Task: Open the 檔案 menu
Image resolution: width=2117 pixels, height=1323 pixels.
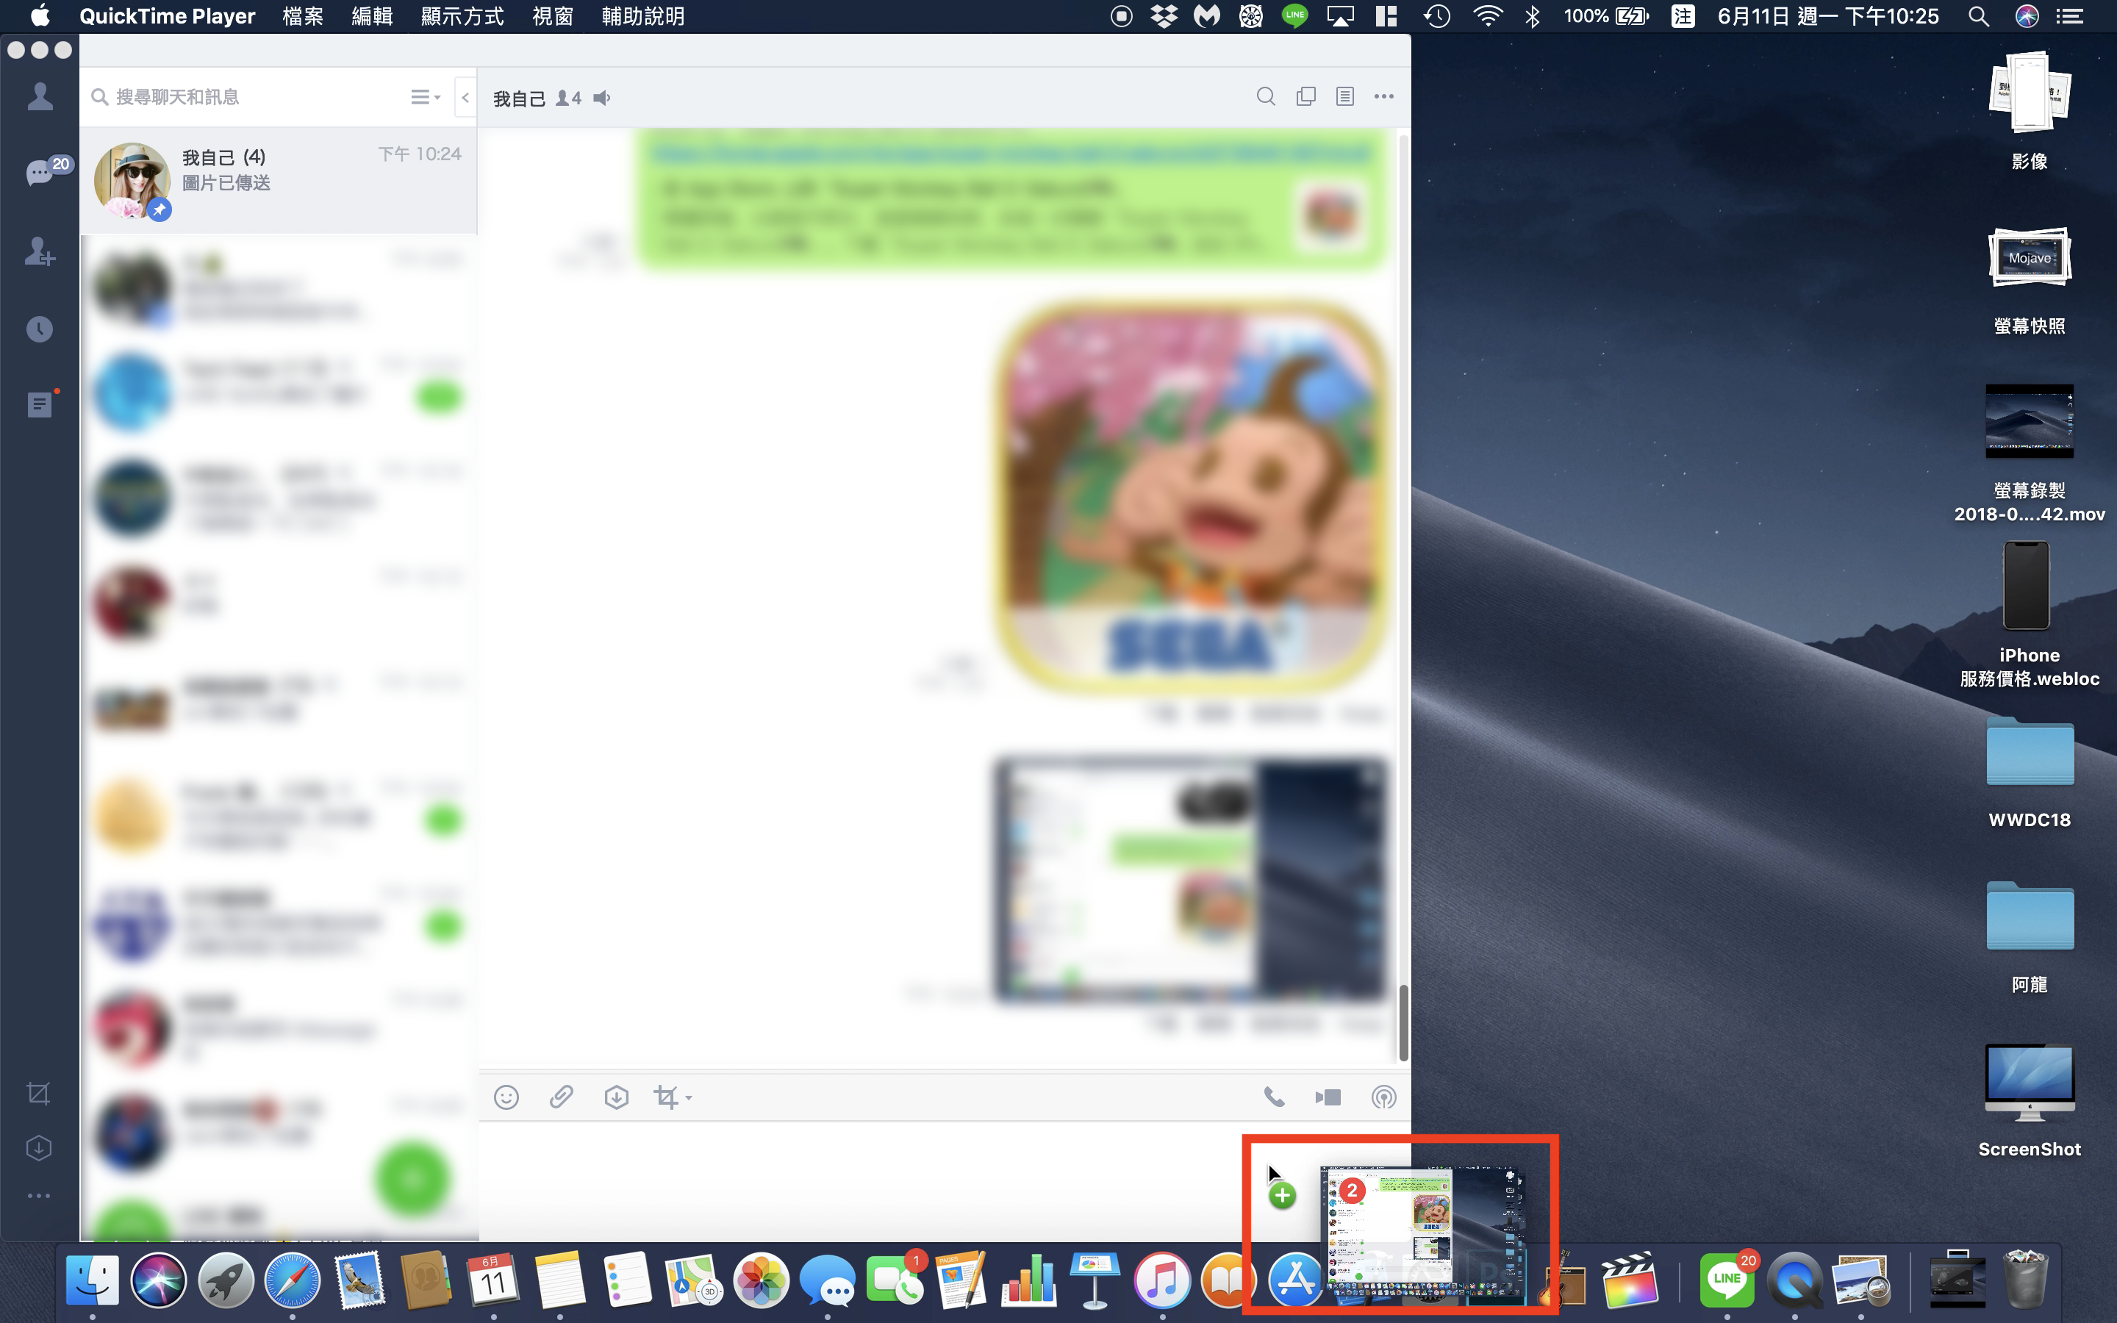Action: (303, 15)
